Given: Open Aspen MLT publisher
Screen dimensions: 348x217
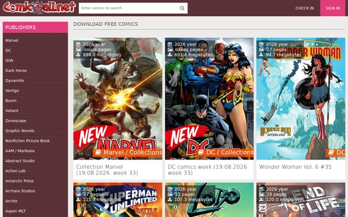Looking at the screenshot, I should (x=15, y=211).
